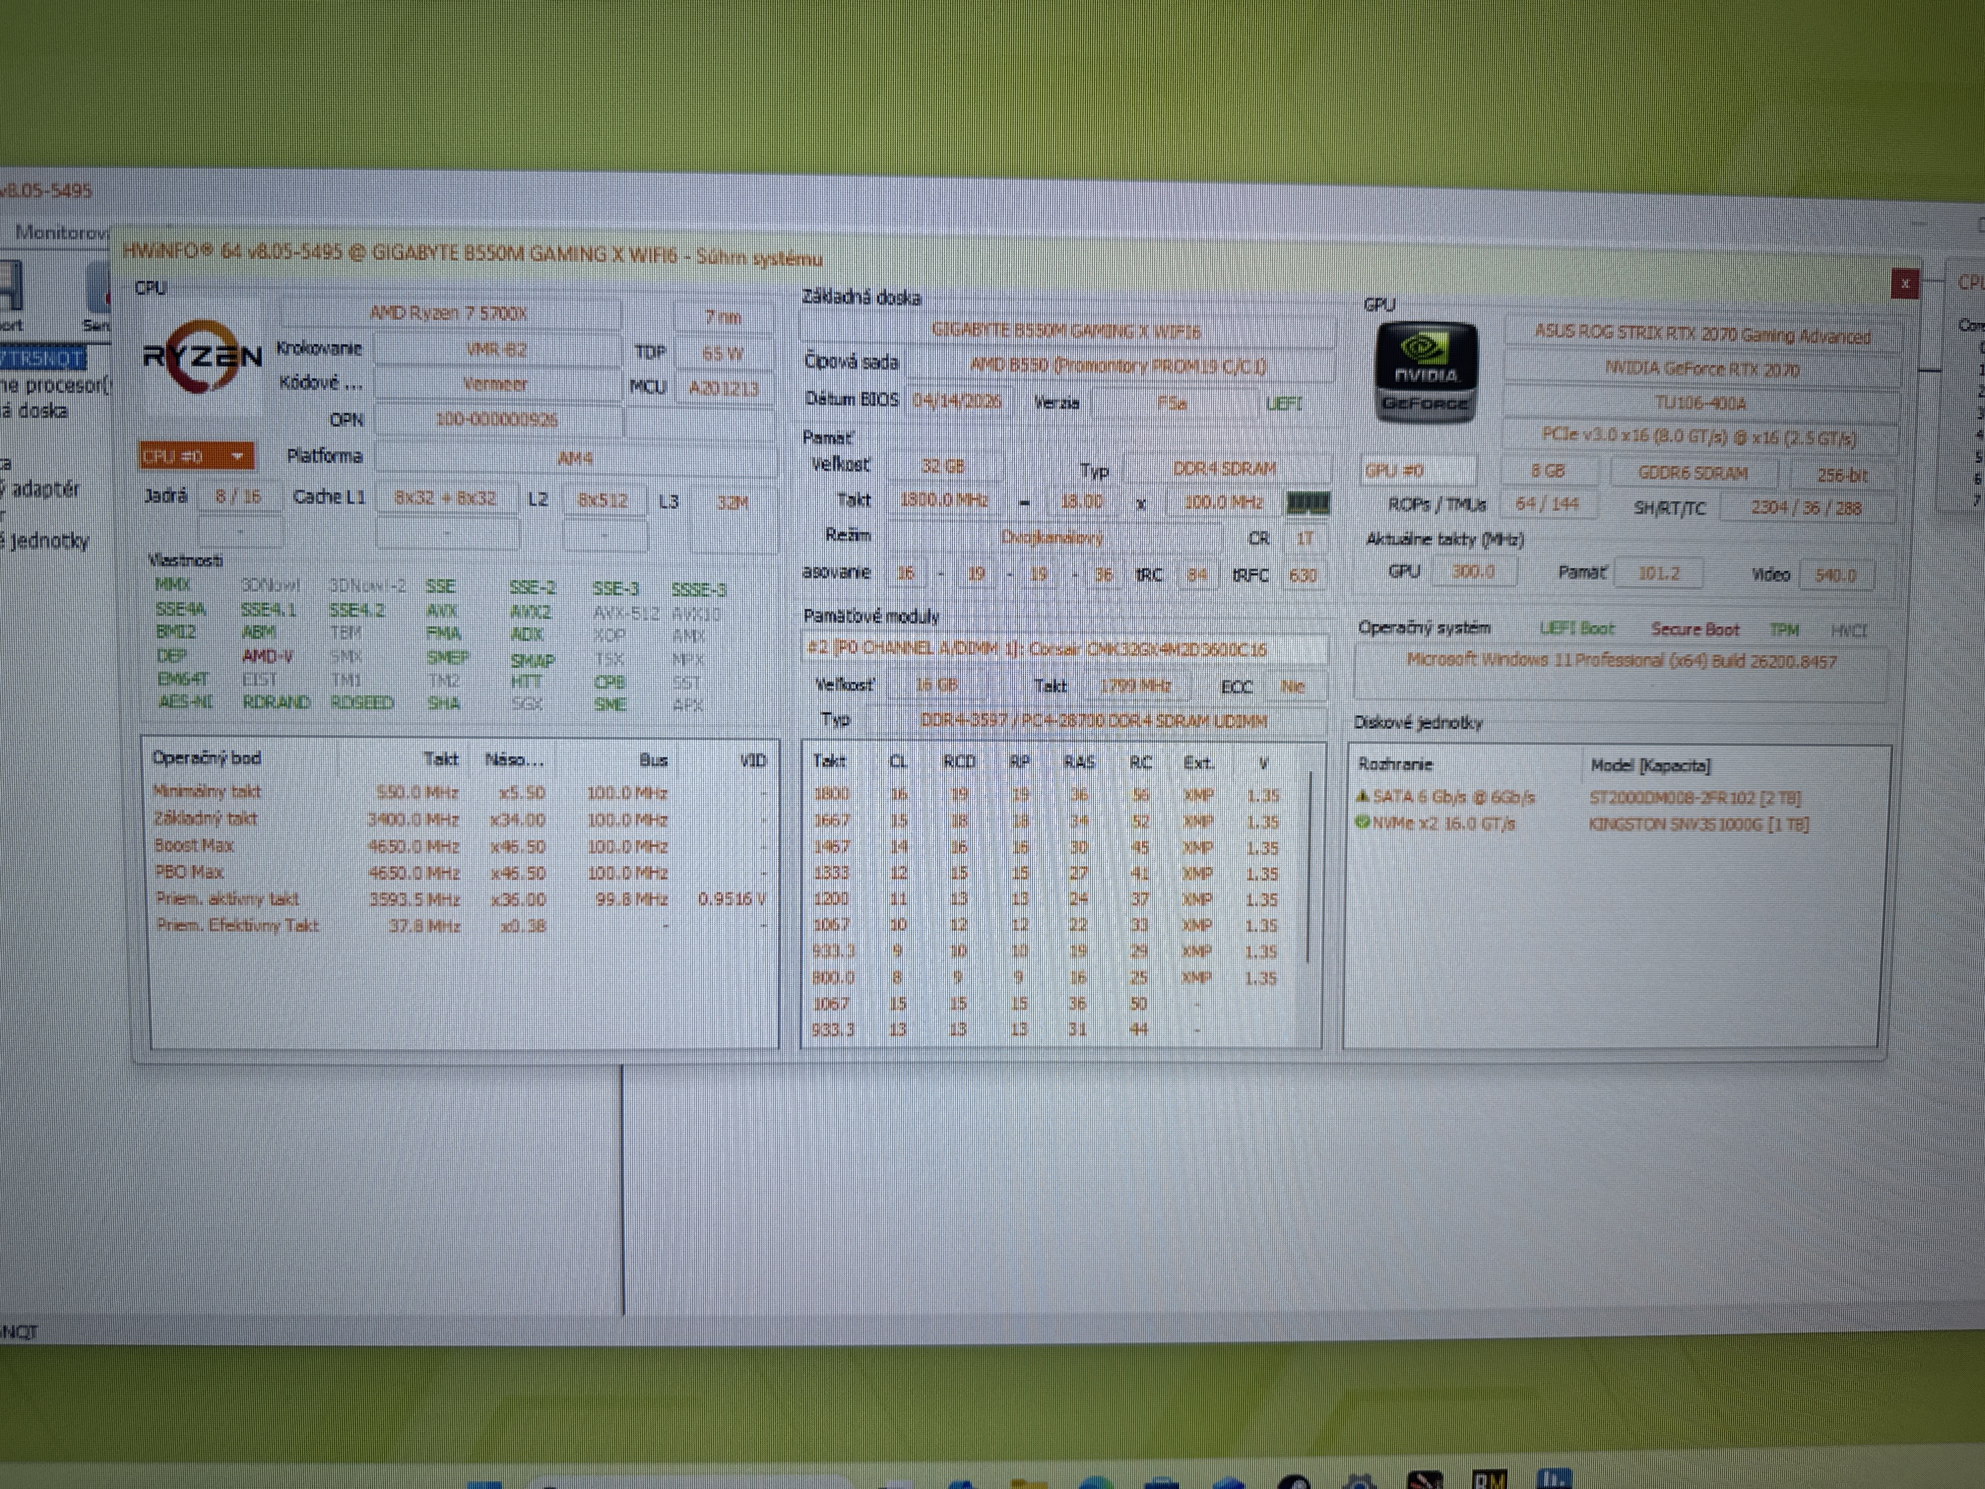Open the GPU #0 selector dropdown
1985x1489 pixels.
[1419, 470]
